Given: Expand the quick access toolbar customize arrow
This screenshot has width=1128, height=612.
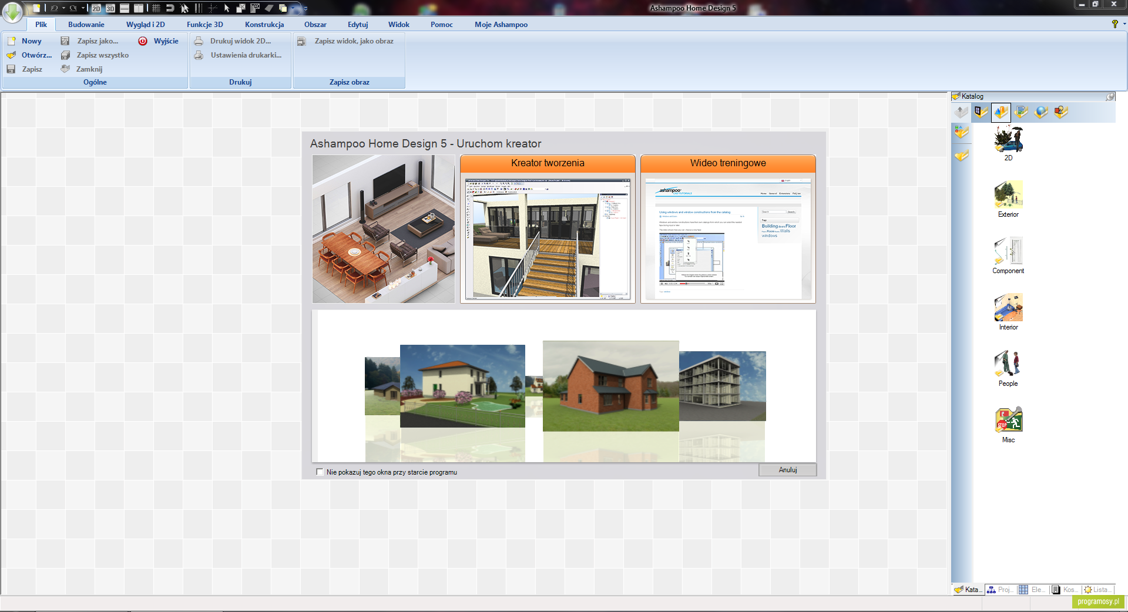Looking at the screenshot, I should coord(305,9).
